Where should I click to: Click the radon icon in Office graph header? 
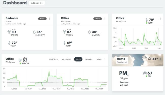pyautogui.click(x=20, y=60)
